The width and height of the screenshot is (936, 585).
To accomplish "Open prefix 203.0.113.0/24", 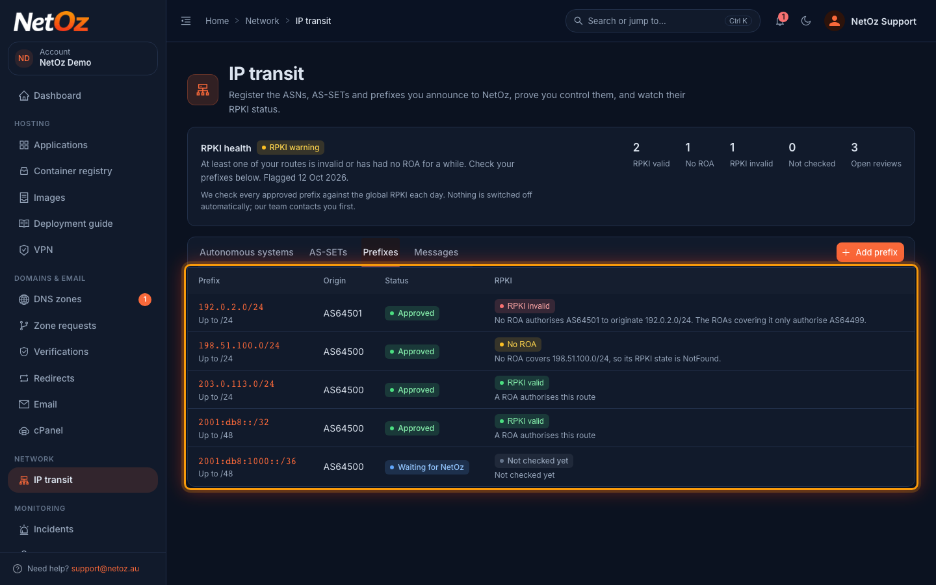I will point(236,383).
